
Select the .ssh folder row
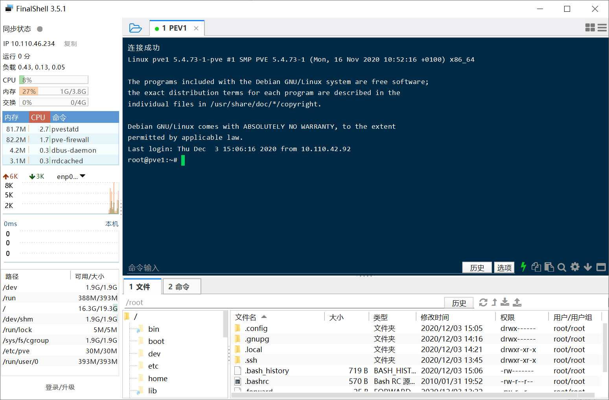(x=416, y=360)
